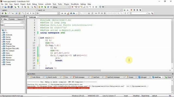Select the Files tab in Management
The width and height of the screenshot is (174, 97).
point(5,19)
